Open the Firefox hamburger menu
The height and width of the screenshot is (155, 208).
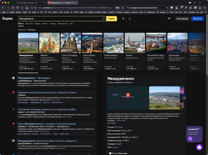point(205,8)
